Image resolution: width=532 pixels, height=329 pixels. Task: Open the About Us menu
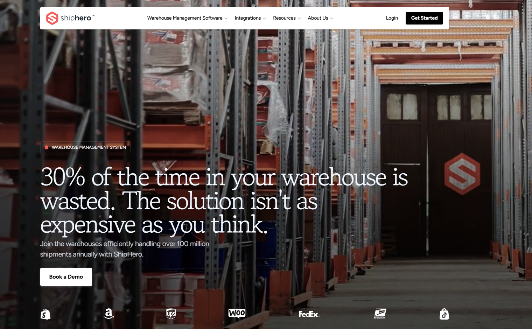318,18
